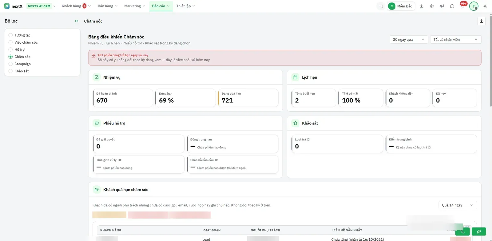Collapse the Bộ lọc filter panel
492x241 pixels.
tap(76, 21)
